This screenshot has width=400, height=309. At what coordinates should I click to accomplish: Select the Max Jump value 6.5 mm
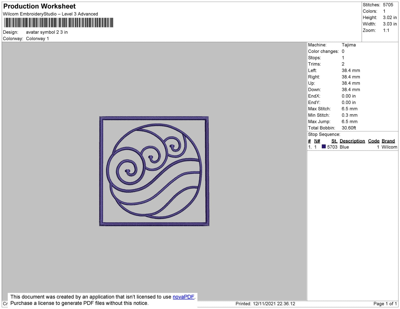[x=350, y=121]
